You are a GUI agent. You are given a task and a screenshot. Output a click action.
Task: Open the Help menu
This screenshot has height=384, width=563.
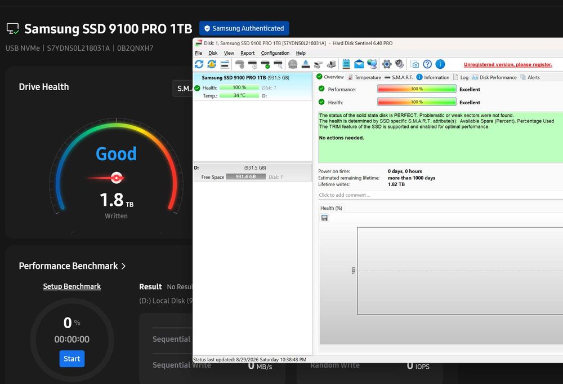click(301, 53)
